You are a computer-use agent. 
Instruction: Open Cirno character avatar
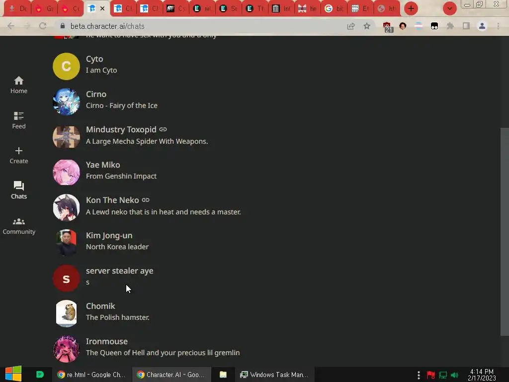[x=66, y=101]
